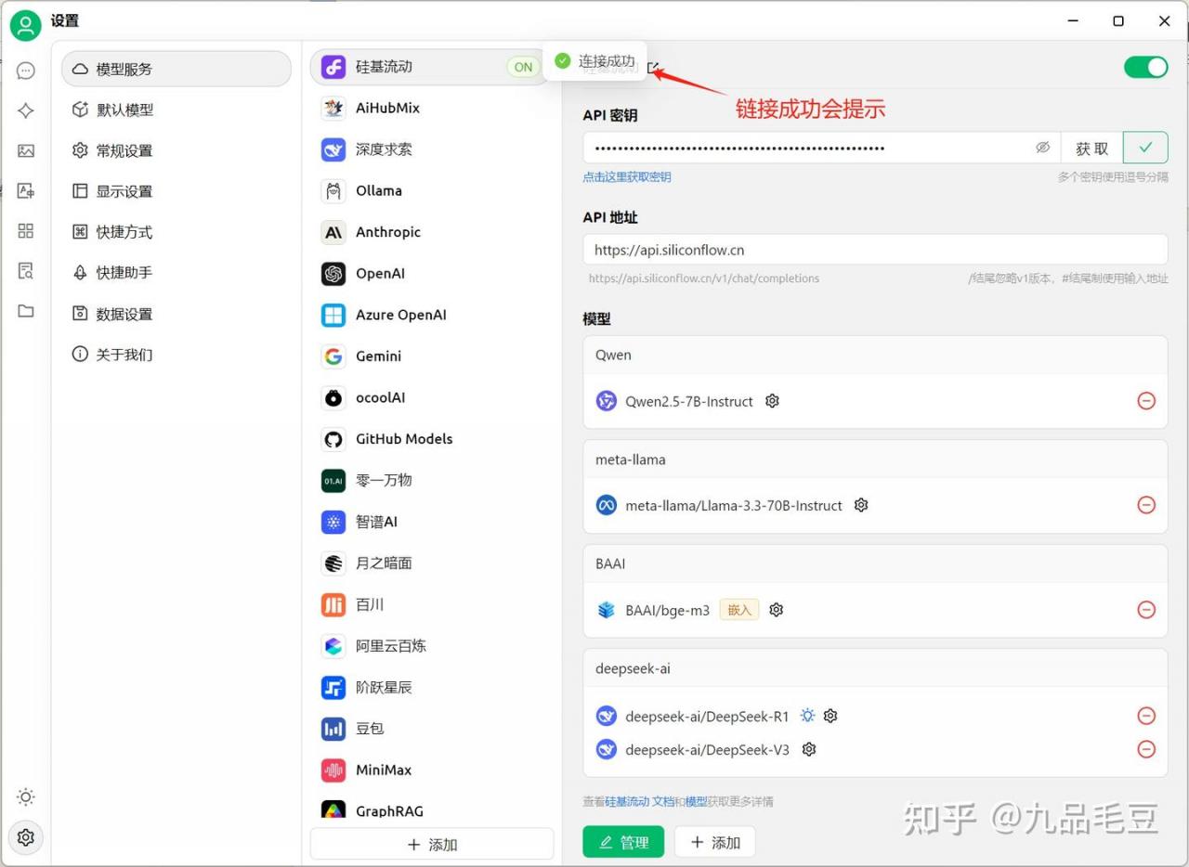Open the agents sparkle sidebar icon
The image size is (1189, 867).
(26, 110)
